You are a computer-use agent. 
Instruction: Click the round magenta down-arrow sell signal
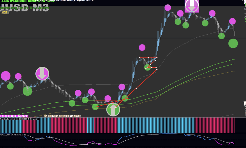(x=42, y=74)
